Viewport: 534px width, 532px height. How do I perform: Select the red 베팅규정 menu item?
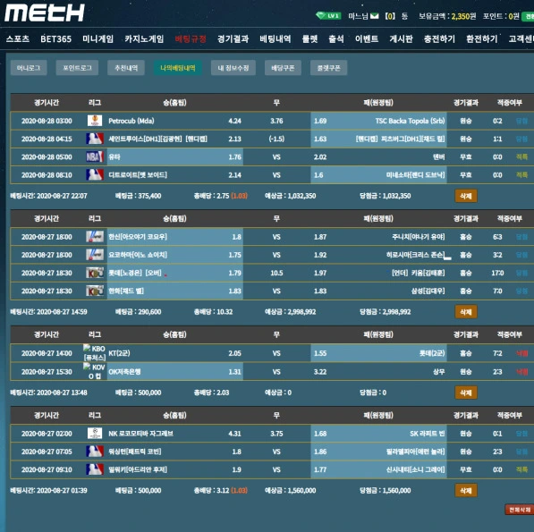pyautogui.click(x=191, y=38)
